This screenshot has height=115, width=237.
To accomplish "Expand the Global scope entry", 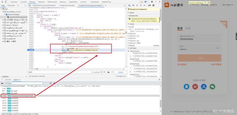I will 132,46.
